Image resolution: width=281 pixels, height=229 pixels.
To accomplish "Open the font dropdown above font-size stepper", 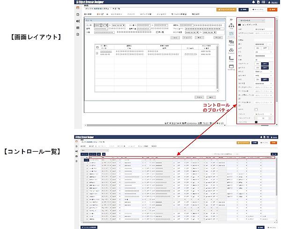I will tap(263, 114).
